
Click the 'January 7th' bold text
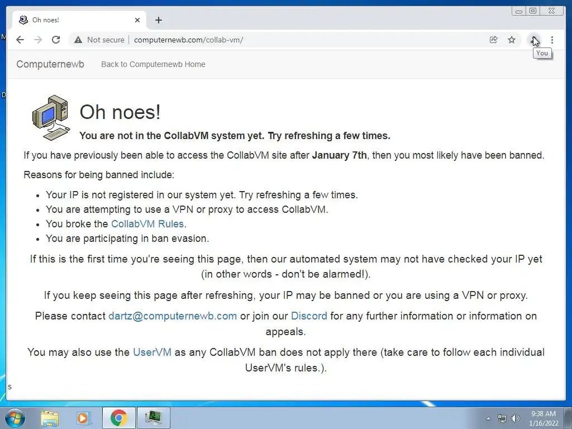[x=339, y=155]
